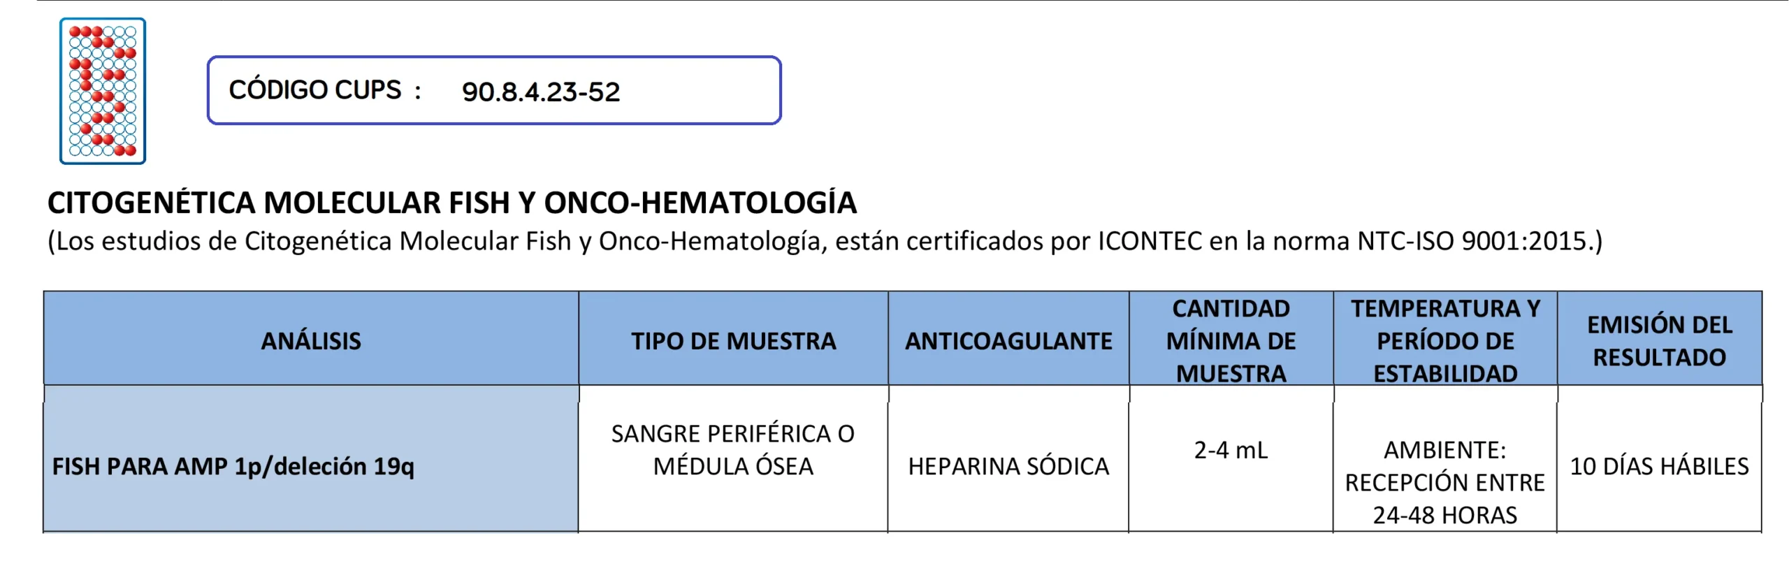Click the Citogenética Molecular FISH heading

[x=451, y=203]
